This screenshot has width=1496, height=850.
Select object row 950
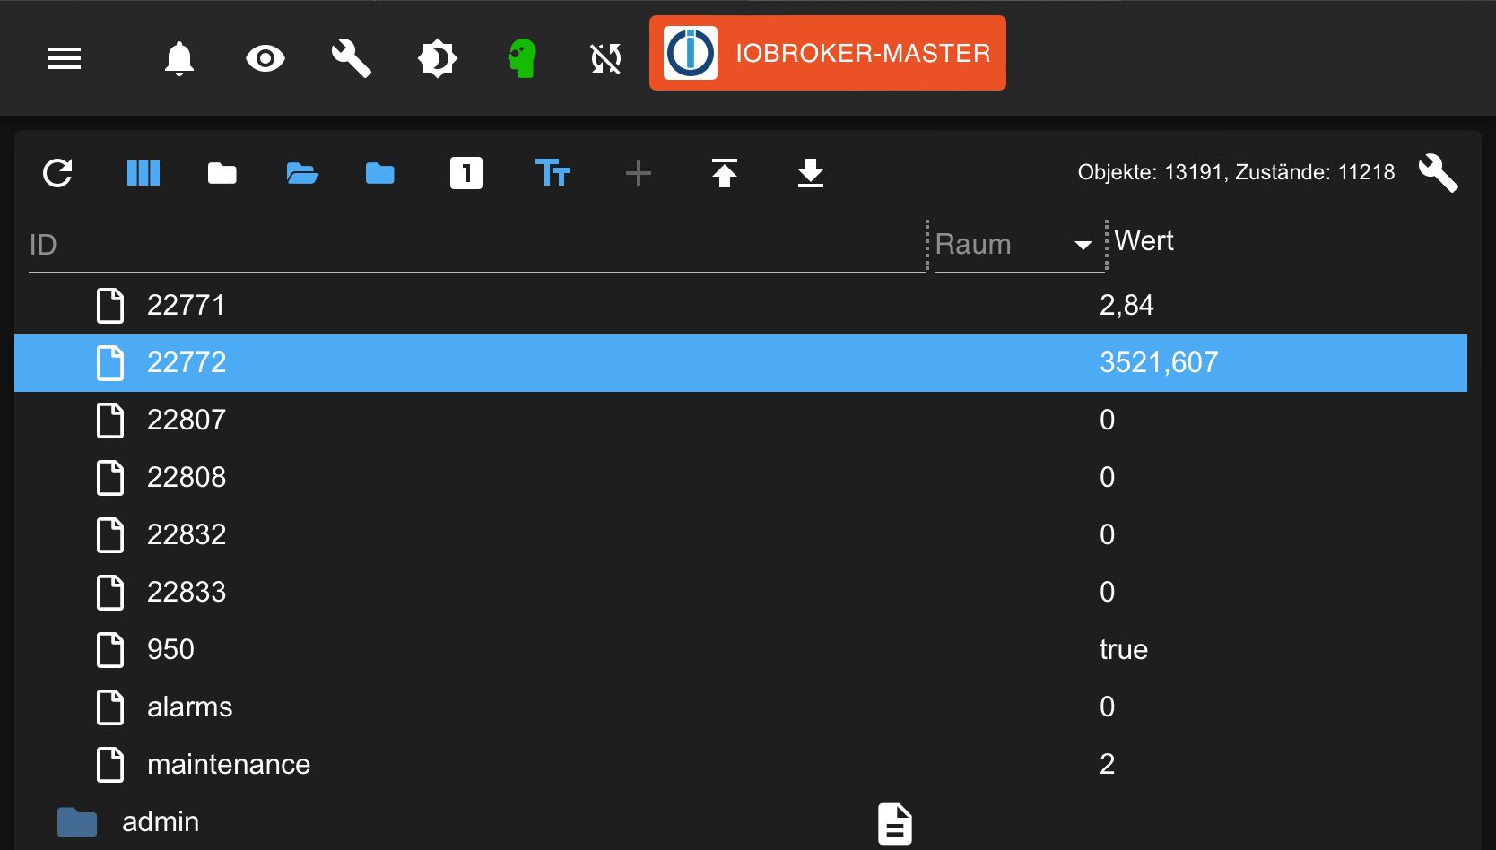[741, 650]
